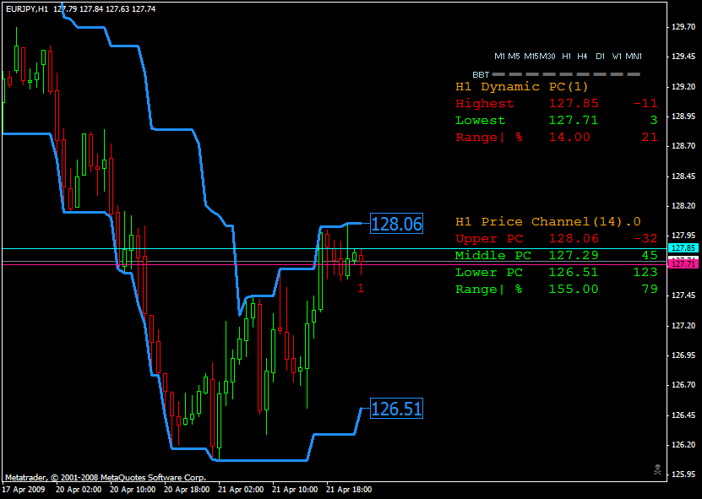The image size is (702, 499).
Task: Click the skull icon in the chart corner
Action: coord(657,470)
